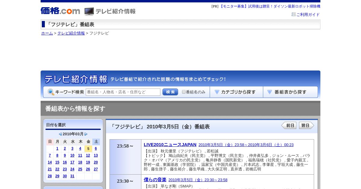This screenshot has height=189, width=361.
Task: Select March 4 in calendar
Action: (x=80, y=148)
